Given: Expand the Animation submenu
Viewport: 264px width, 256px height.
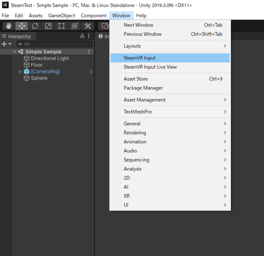Looking at the screenshot, I should pos(170,142).
